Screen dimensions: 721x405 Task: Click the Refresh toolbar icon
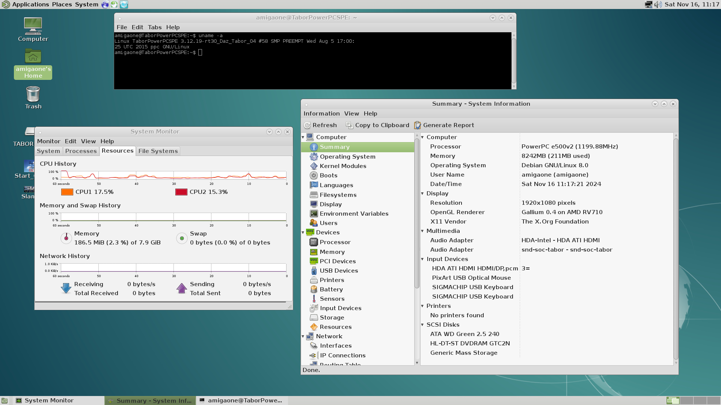[x=307, y=125]
